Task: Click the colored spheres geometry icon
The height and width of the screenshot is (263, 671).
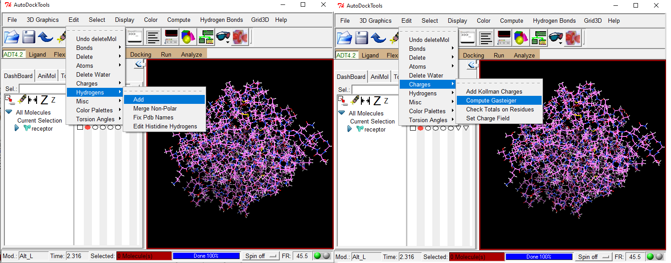Action: tap(188, 37)
